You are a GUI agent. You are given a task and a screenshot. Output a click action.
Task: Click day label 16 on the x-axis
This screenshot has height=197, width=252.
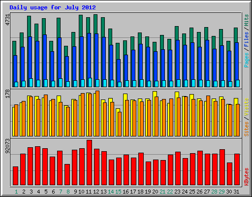tap(126, 192)
